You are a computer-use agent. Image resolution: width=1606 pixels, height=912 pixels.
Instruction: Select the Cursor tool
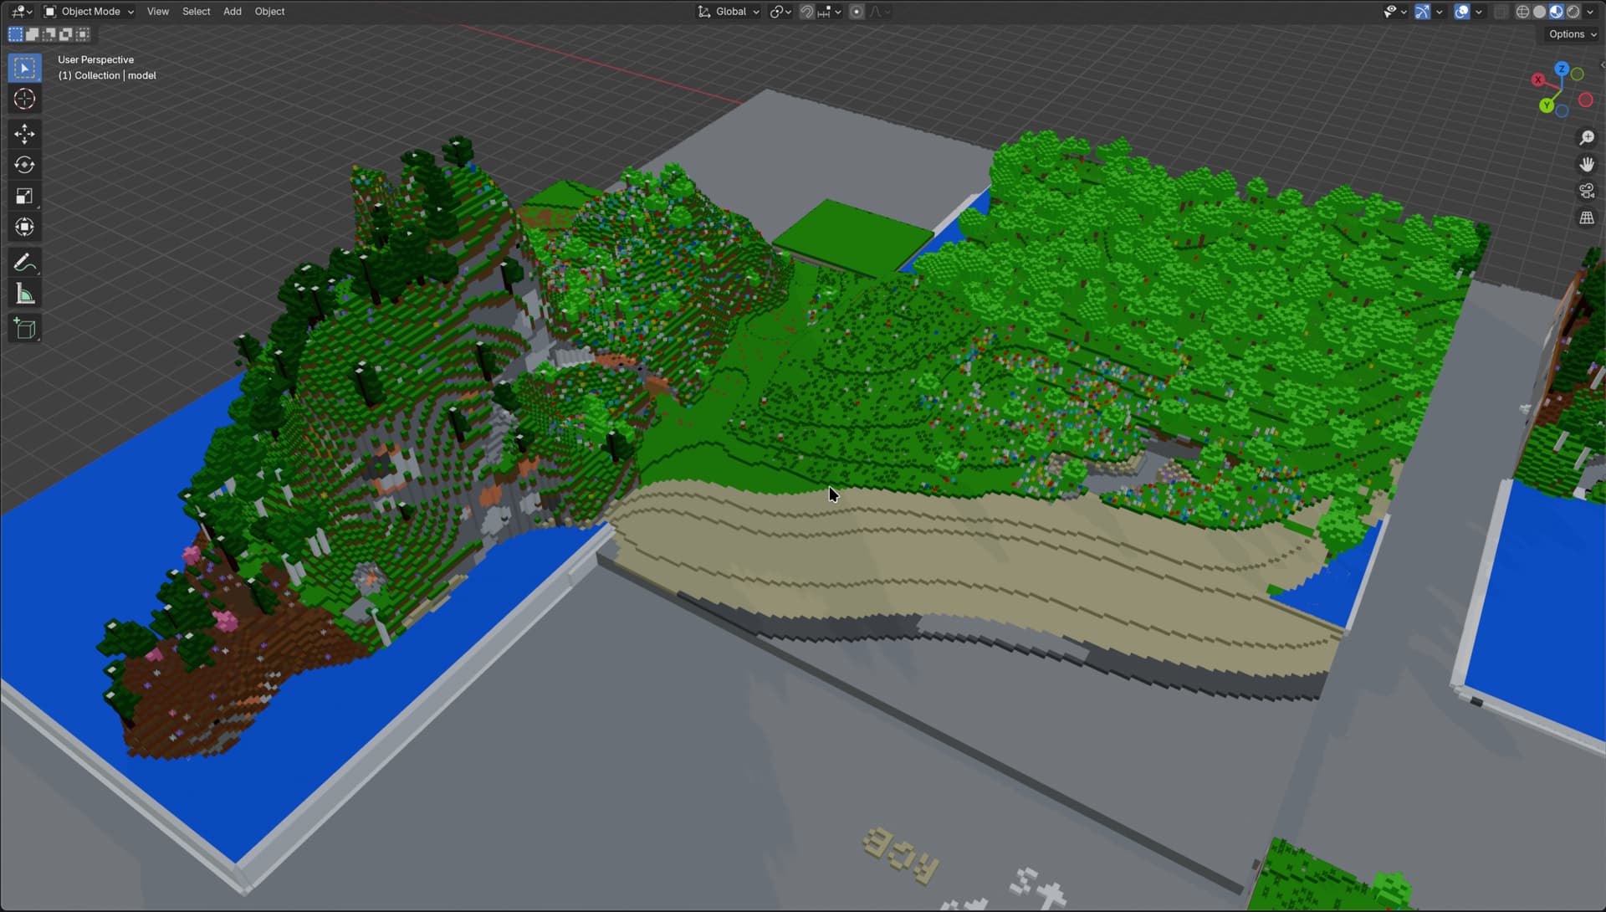[24, 99]
